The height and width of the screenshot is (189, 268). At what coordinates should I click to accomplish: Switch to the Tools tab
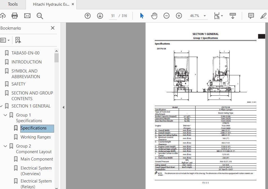(13, 4)
